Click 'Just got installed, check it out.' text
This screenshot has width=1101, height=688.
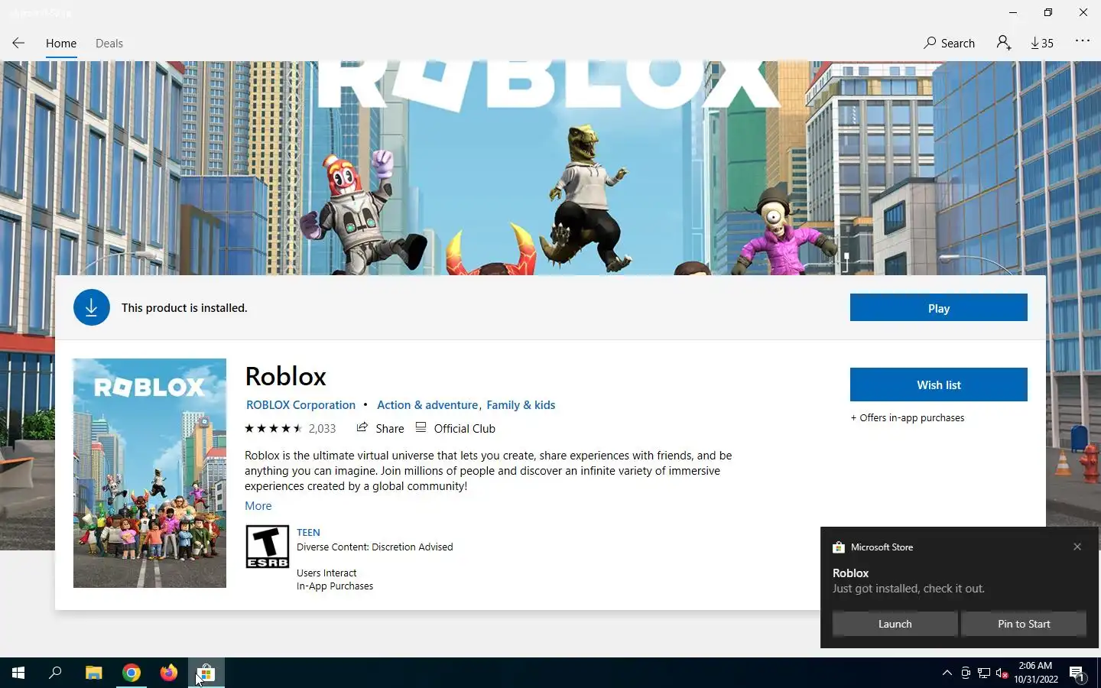tap(908, 589)
